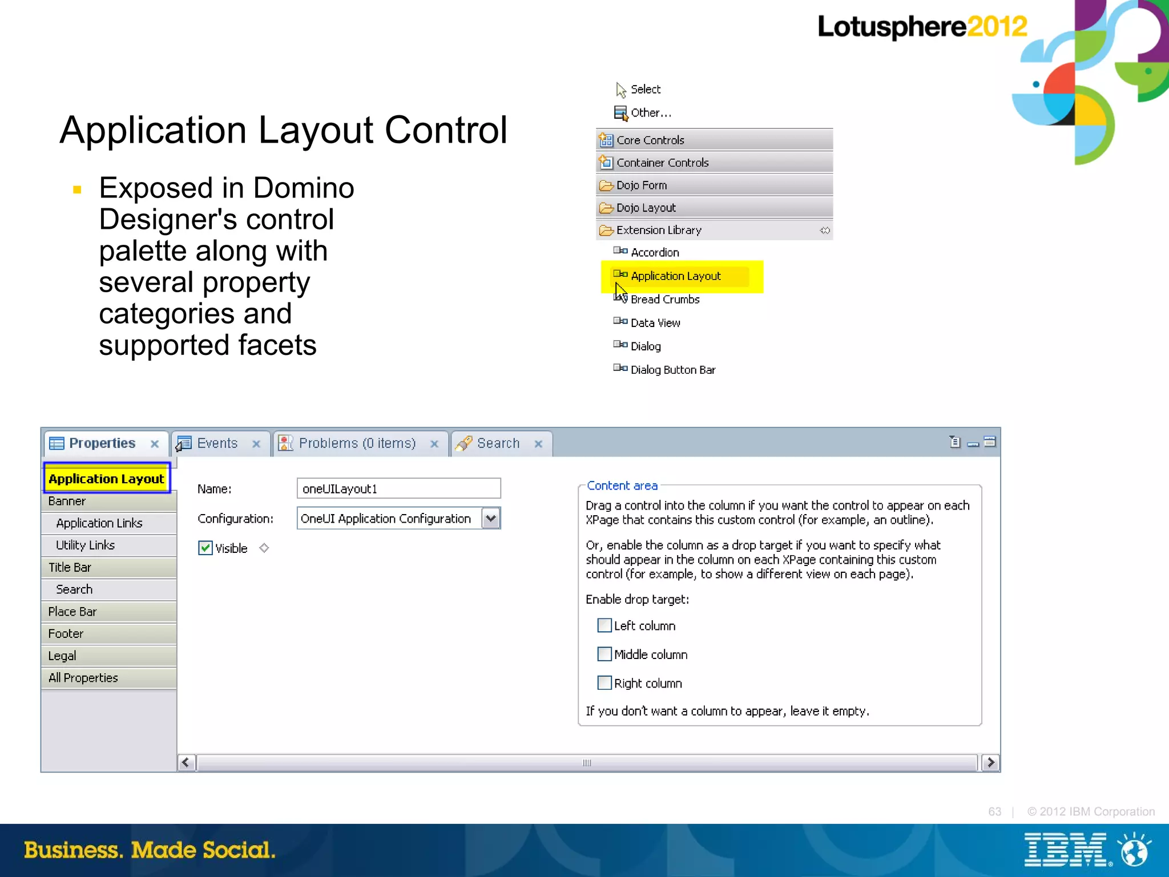The image size is (1169, 877).
Task: Click the Accordion label in palette
Action: pyautogui.click(x=655, y=252)
